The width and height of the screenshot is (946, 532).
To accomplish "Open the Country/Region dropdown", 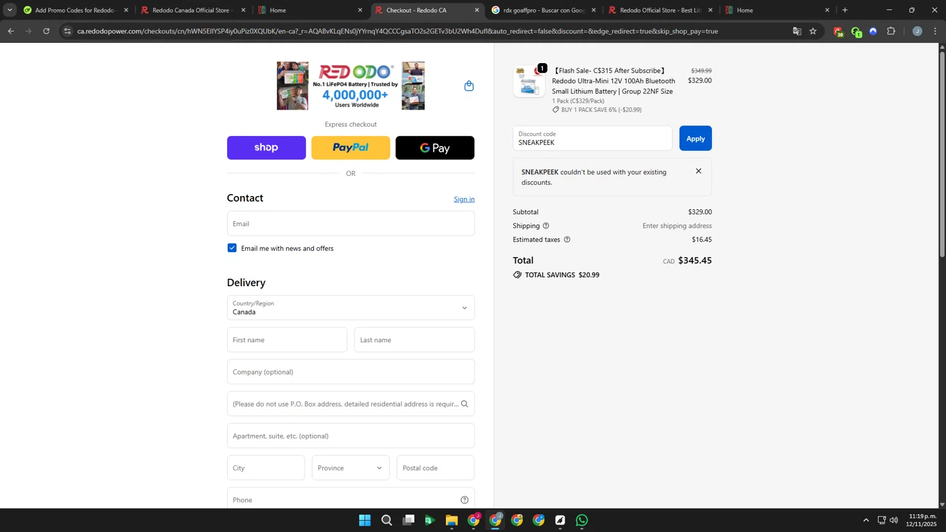I will pyautogui.click(x=351, y=308).
